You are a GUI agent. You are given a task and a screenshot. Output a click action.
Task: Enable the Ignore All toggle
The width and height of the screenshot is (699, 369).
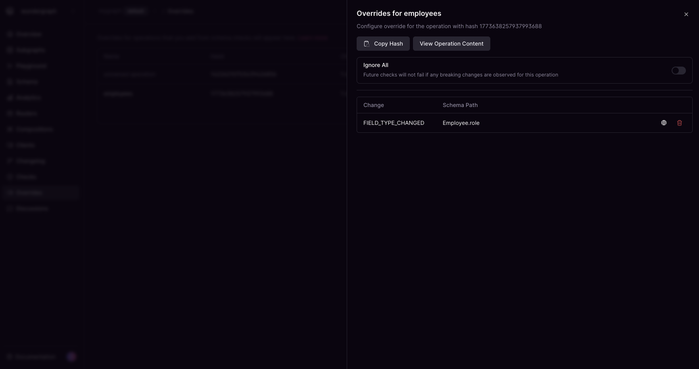[678, 71]
